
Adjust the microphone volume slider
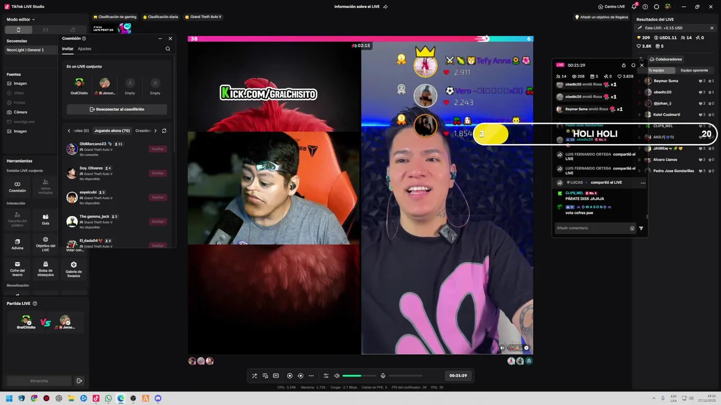pyautogui.click(x=406, y=376)
